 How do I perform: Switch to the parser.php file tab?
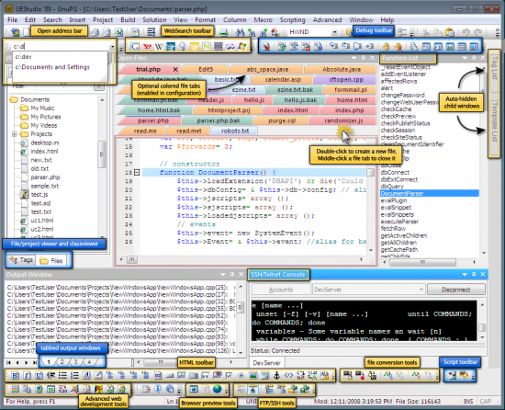153,120
